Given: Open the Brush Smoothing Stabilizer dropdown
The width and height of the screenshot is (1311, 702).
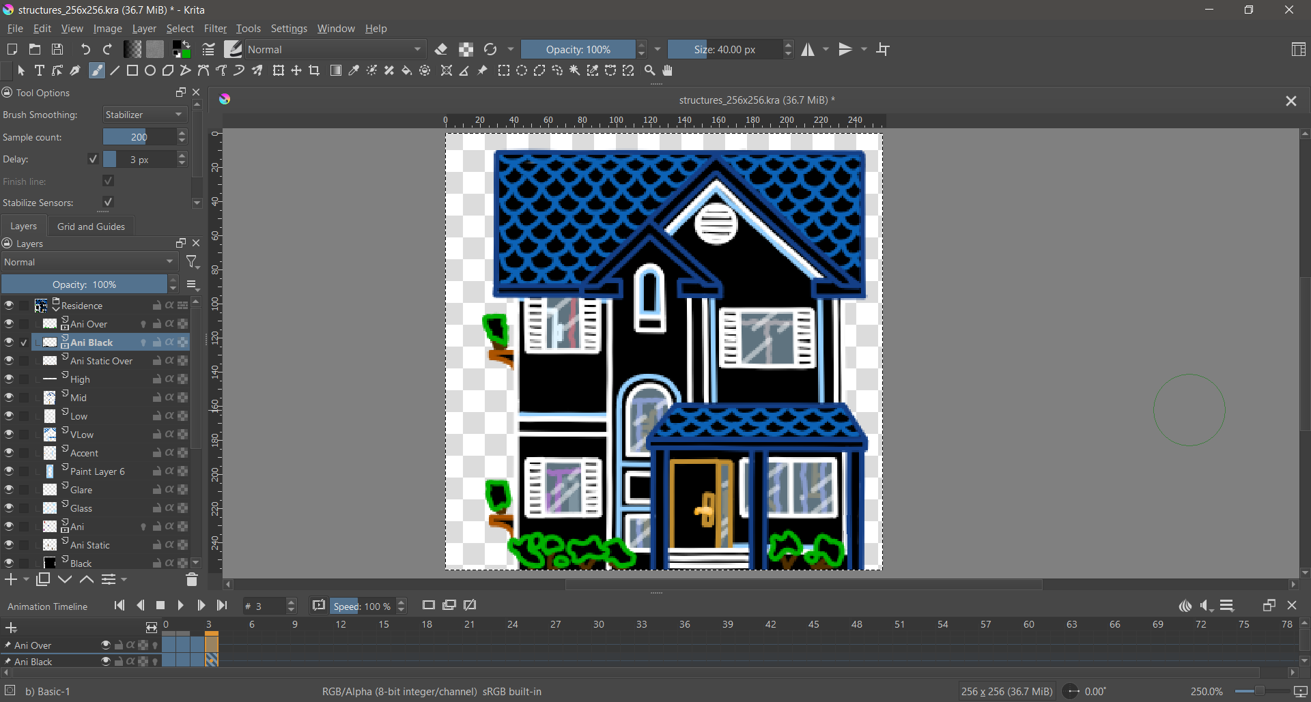Looking at the screenshot, I should 145,115.
